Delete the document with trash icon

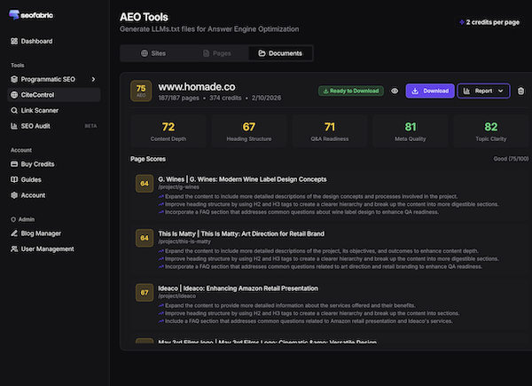(x=520, y=91)
